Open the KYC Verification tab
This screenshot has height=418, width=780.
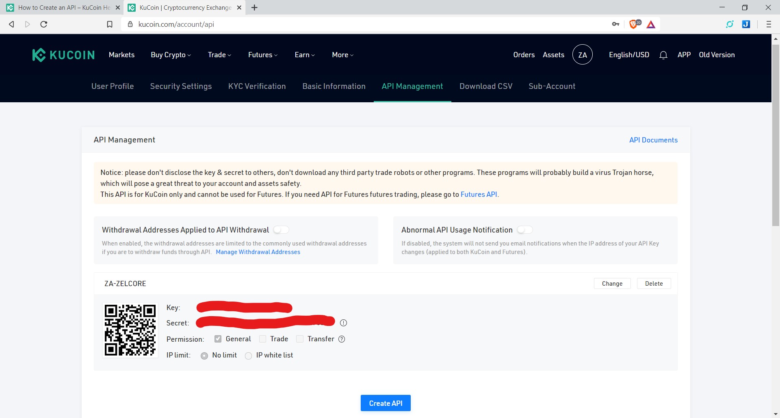pos(257,86)
